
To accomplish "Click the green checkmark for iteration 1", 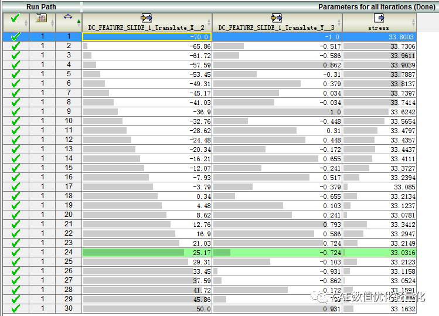I will tap(16, 36).
